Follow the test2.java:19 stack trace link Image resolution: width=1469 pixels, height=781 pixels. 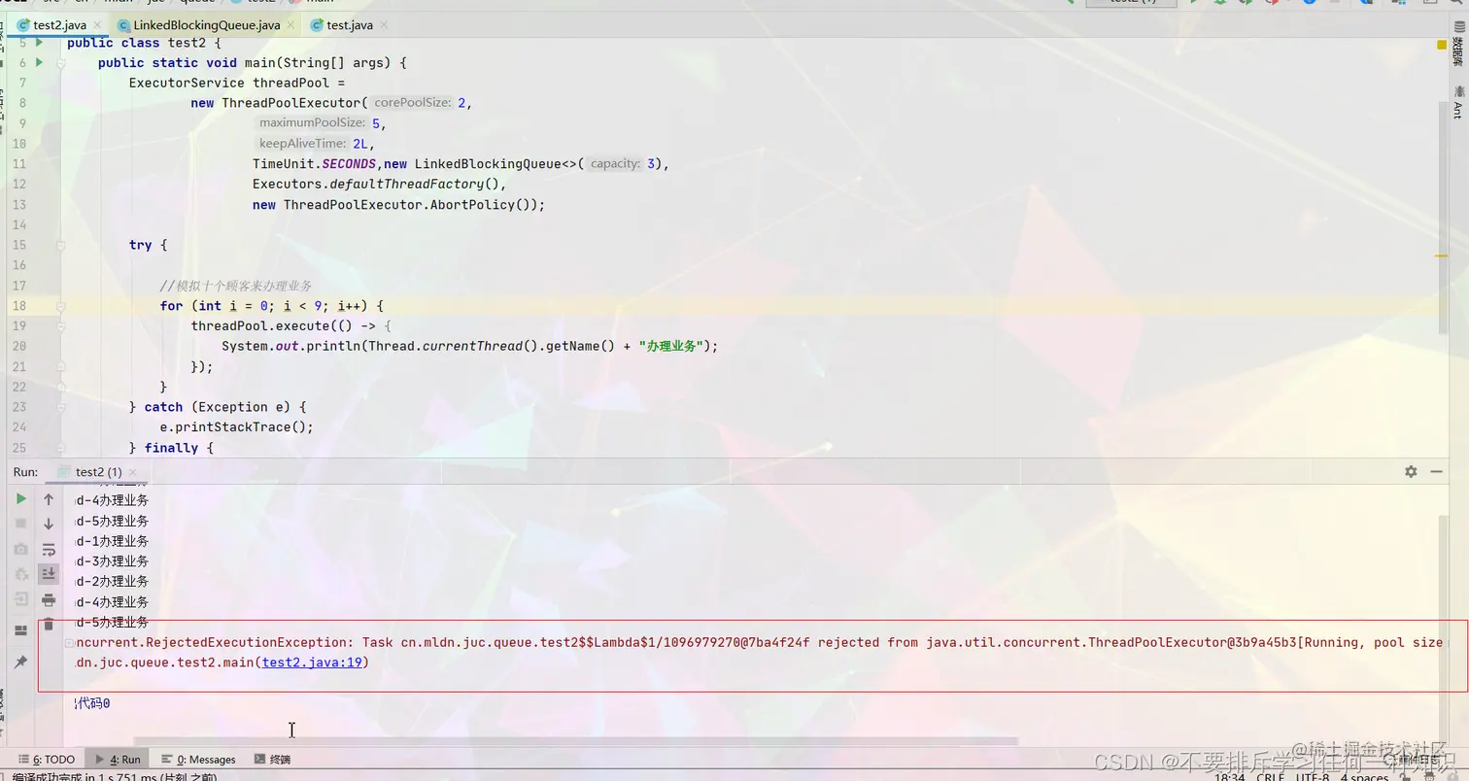pos(312,662)
